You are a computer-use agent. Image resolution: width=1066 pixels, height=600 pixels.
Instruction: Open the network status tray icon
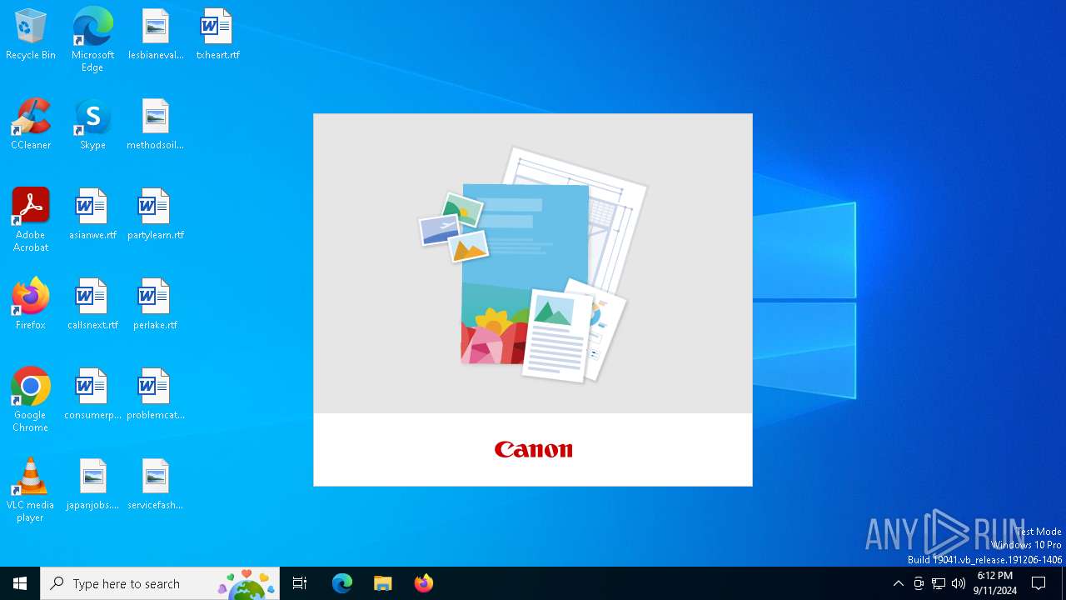(939, 583)
